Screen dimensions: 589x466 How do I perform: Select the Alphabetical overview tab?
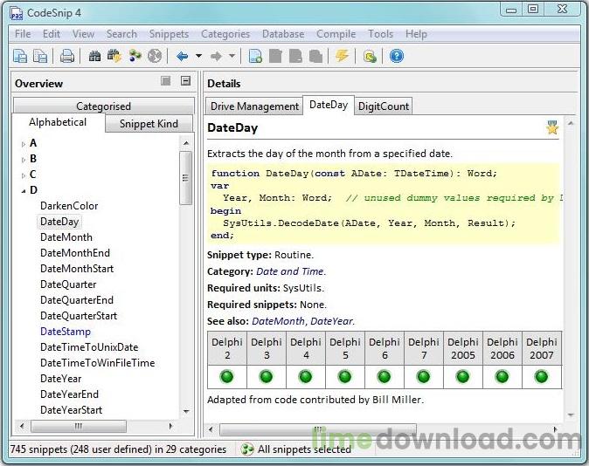click(x=58, y=122)
